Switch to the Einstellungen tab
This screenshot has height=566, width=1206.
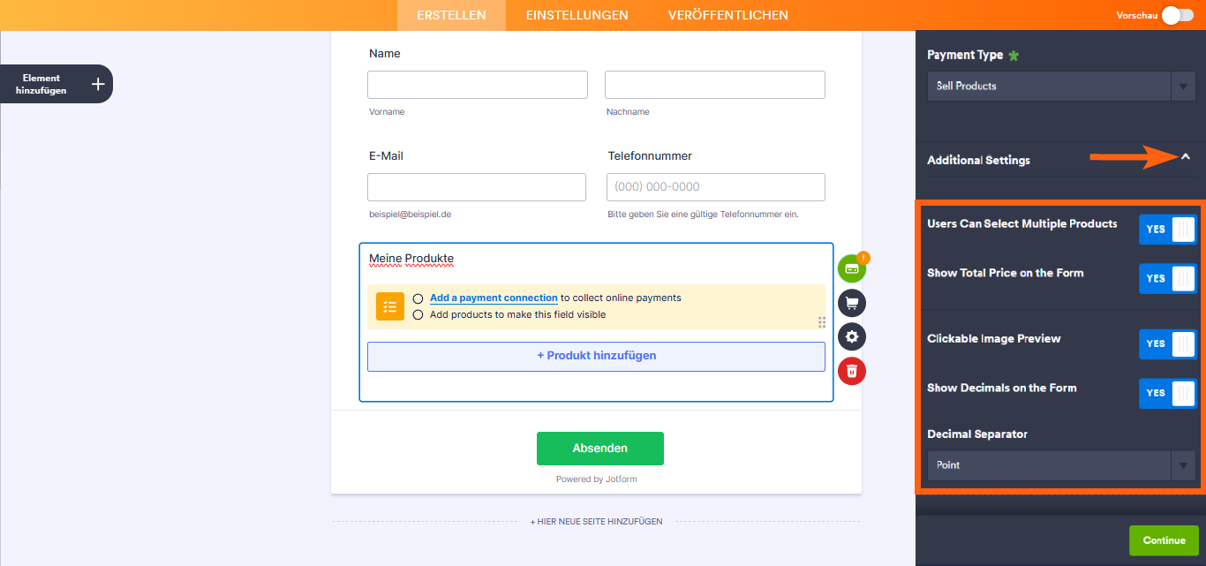point(577,15)
